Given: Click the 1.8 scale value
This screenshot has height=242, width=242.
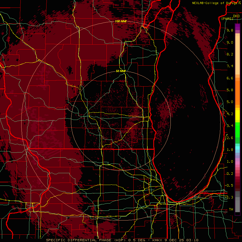Looking at the screenshot, I should (230, 150).
